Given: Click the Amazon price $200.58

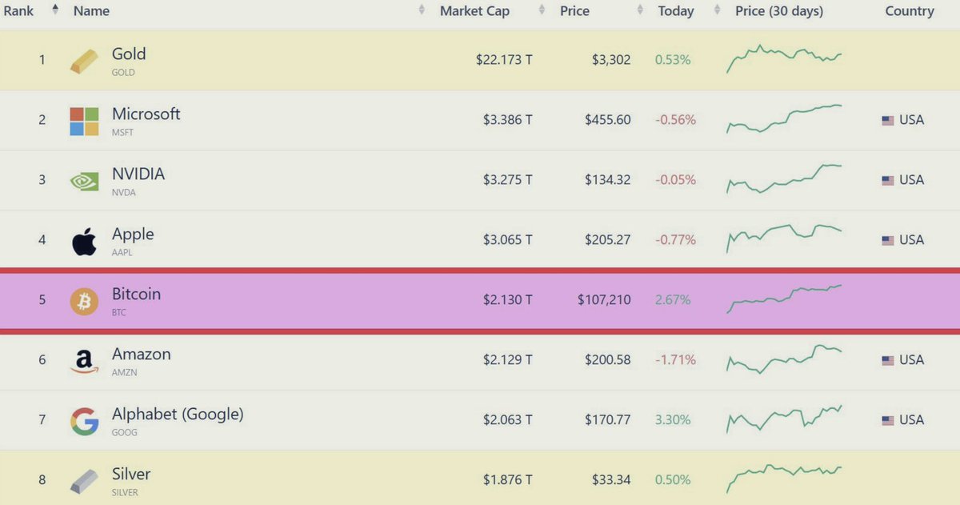Looking at the screenshot, I should [607, 360].
